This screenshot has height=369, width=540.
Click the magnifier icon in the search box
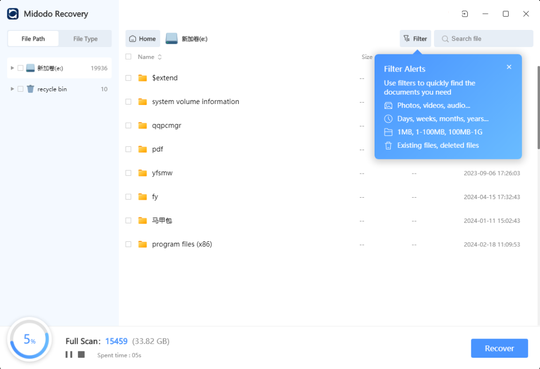[445, 39]
